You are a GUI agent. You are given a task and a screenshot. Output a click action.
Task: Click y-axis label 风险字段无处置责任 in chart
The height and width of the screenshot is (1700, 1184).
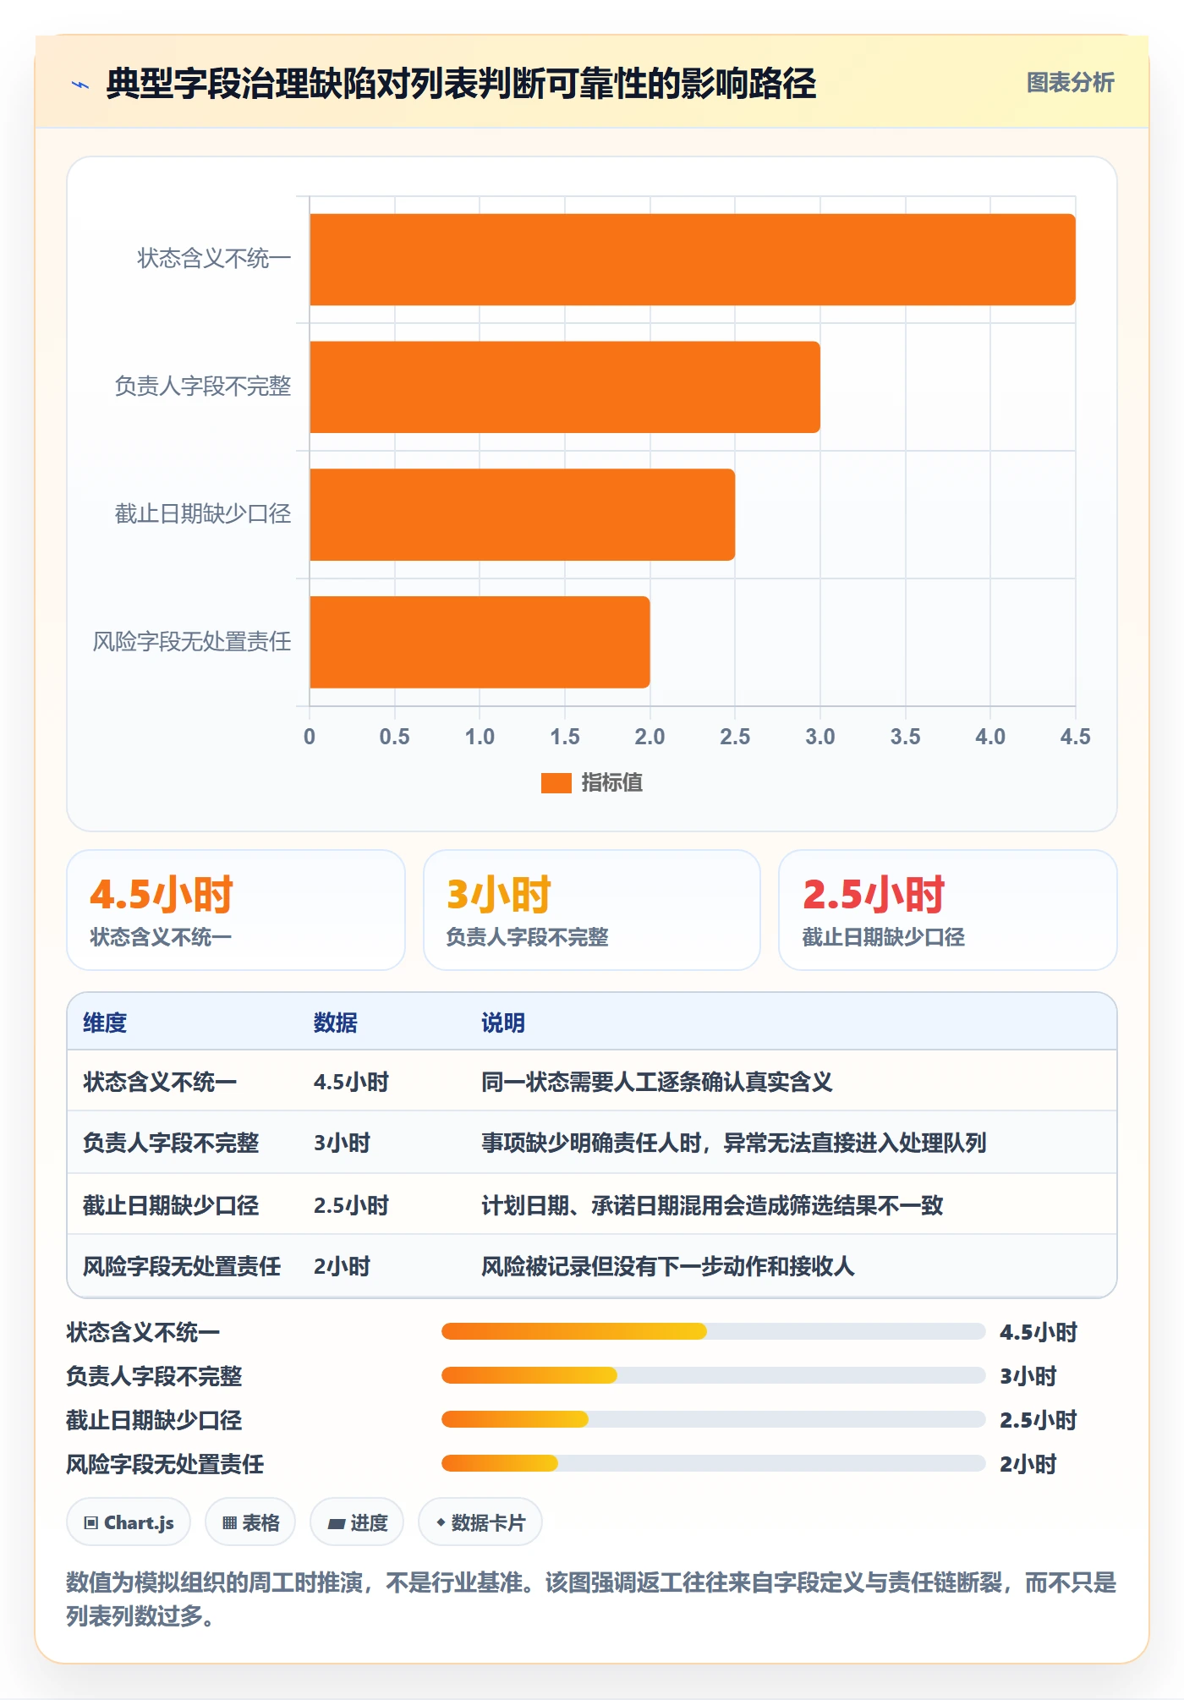coord(192,641)
